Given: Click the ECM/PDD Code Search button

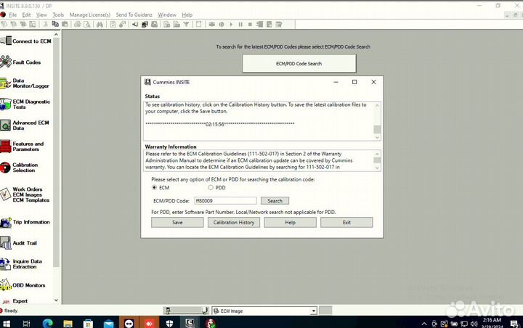Looking at the screenshot, I should pos(299,63).
